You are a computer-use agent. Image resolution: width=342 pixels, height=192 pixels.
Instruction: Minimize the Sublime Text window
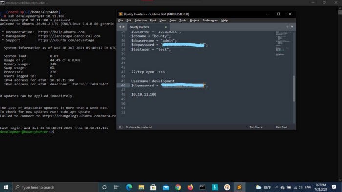click(x=267, y=14)
